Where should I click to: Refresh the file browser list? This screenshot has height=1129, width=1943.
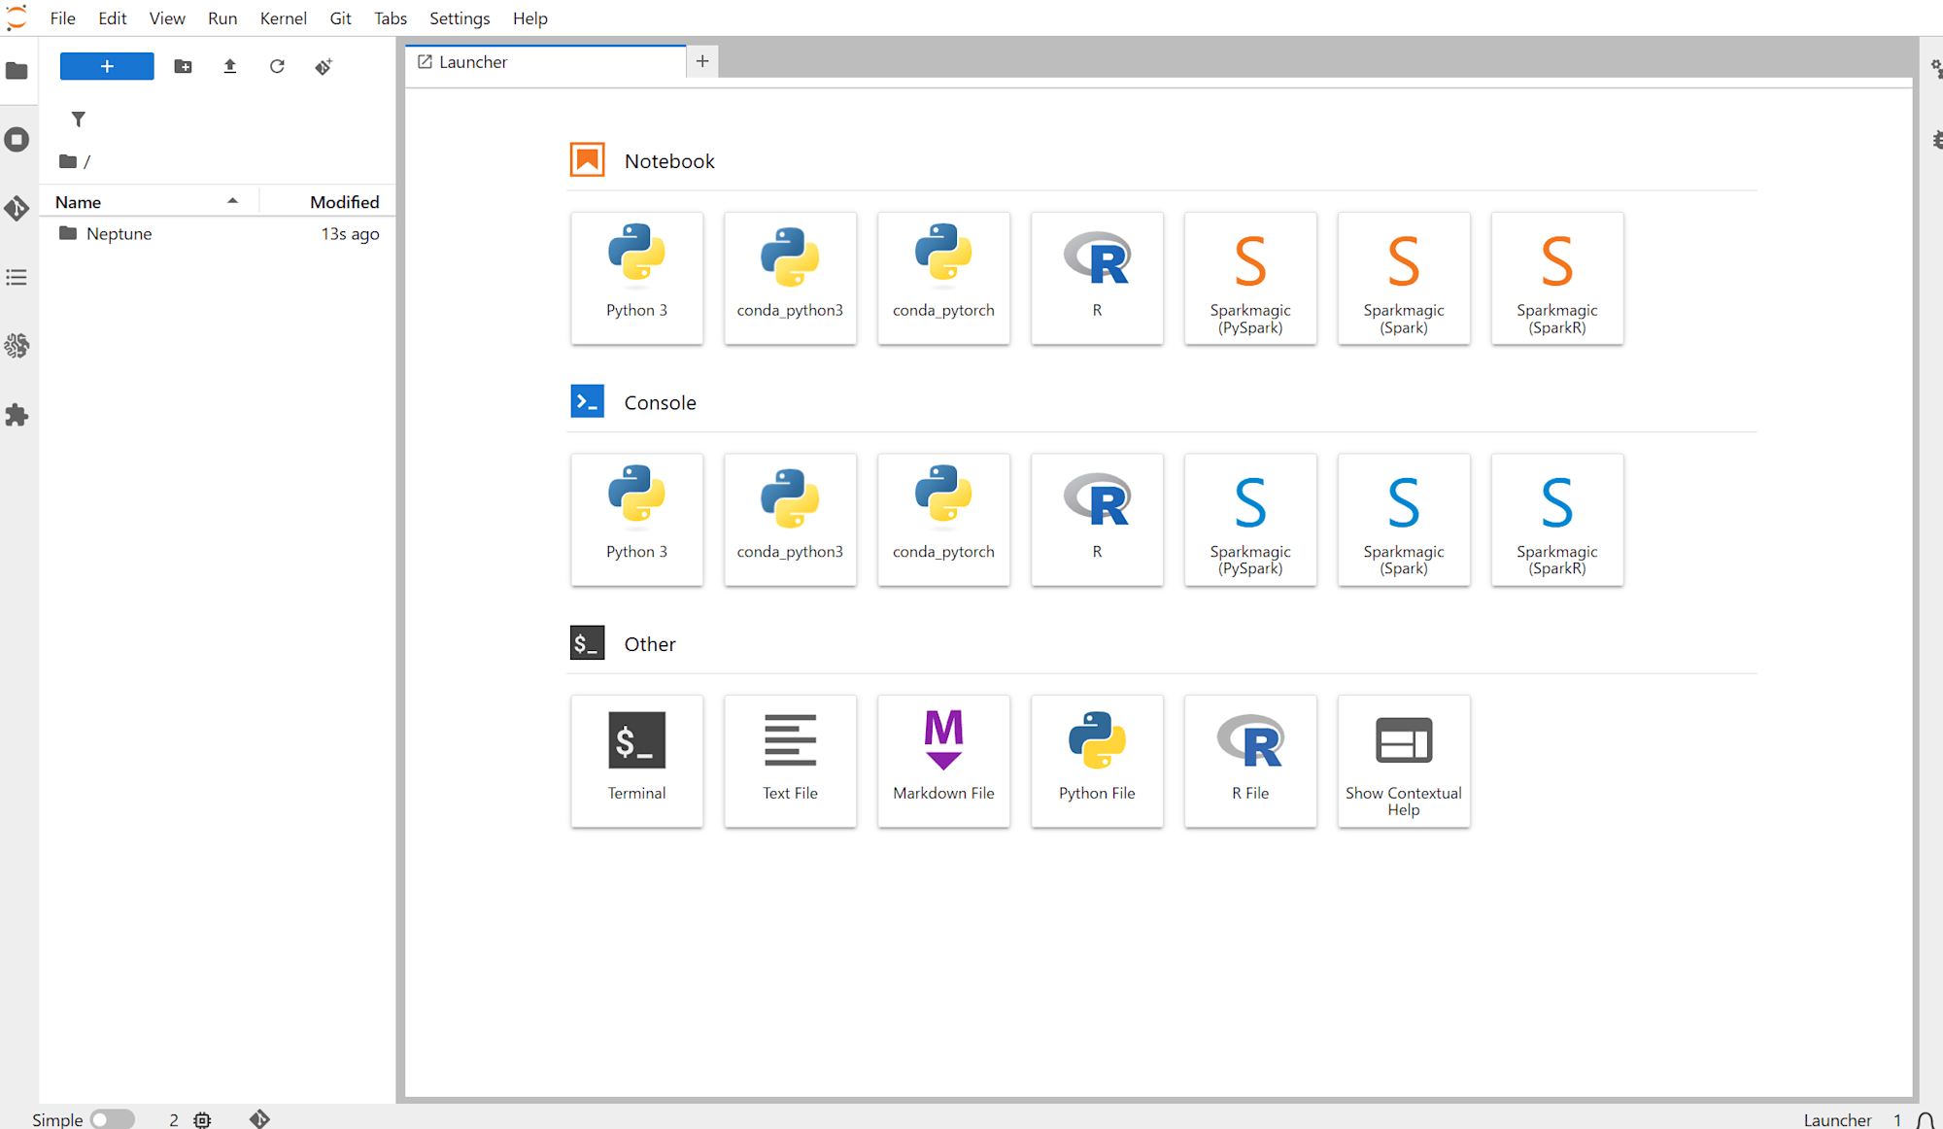pos(277,66)
